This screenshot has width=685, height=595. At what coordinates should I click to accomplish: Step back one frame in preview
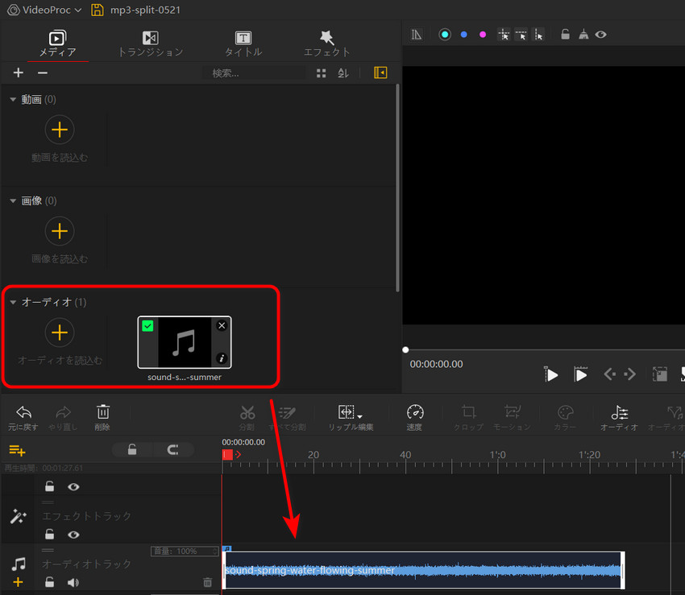coord(610,374)
